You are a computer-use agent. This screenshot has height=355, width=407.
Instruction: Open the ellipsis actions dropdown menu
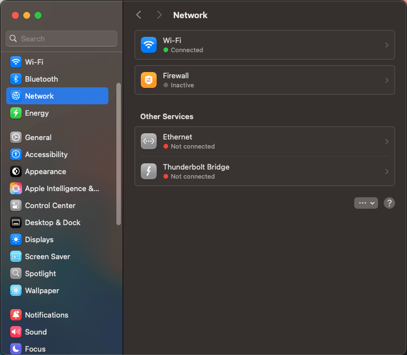click(366, 203)
